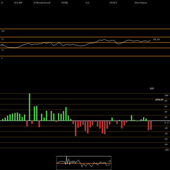The image size is (170, 170).
Task: Click the overlapping price value near MR 80
Action: pos(159,100)
